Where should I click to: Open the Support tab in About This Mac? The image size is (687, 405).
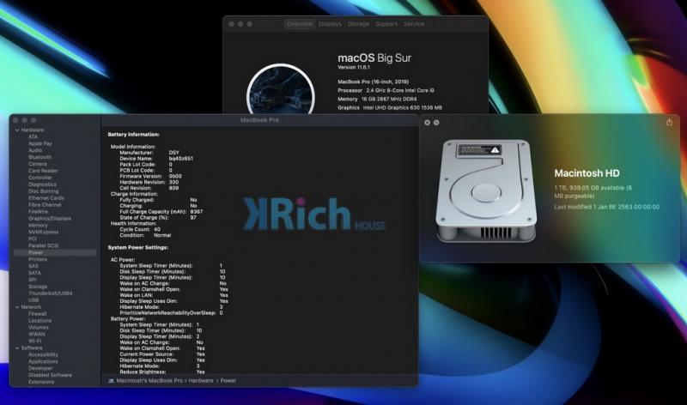pos(386,24)
